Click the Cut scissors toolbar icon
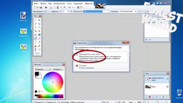Image resolution: width=183 pixels, height=103 pixels. point(51,7)
